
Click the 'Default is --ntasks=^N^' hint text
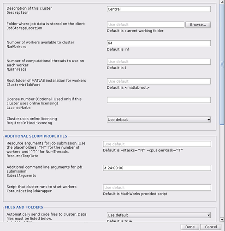click(143, 150)
